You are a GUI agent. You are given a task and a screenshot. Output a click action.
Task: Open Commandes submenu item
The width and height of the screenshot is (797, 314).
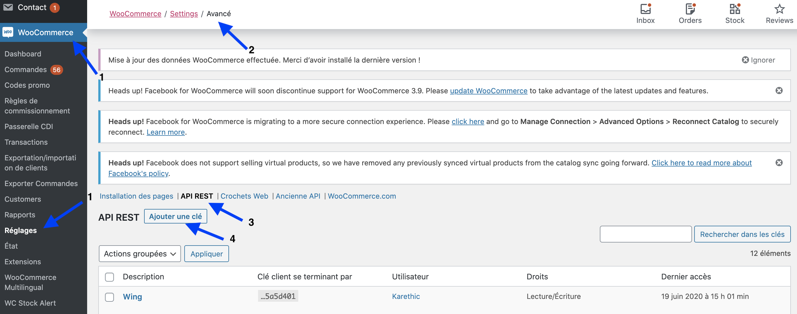coord(25,70)
